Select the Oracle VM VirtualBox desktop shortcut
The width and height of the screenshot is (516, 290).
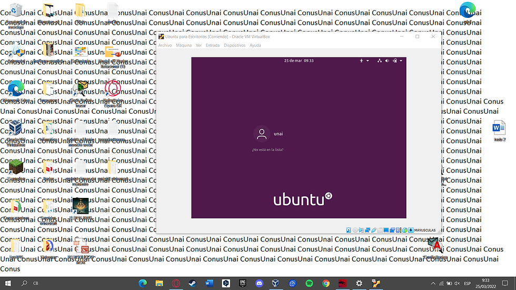click(15, 133)
